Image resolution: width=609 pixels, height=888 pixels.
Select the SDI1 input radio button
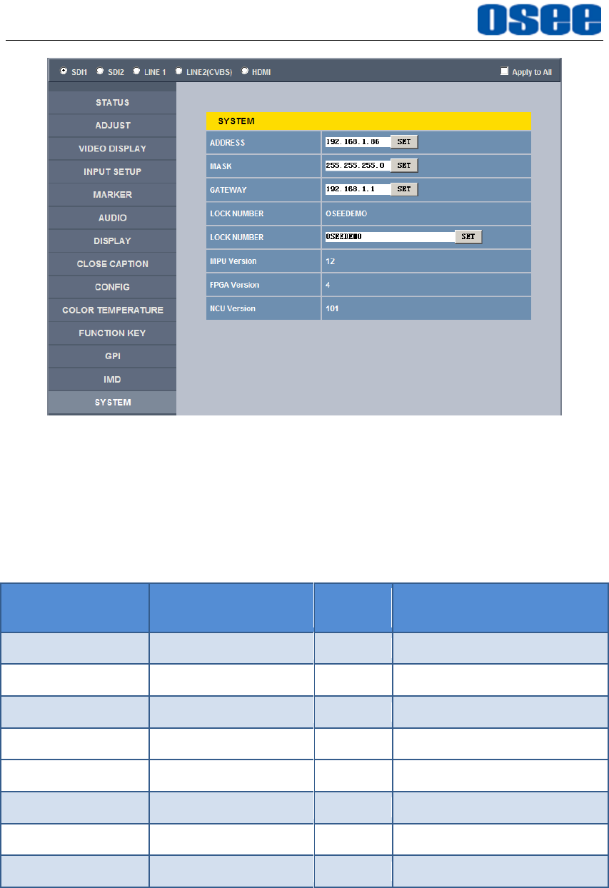[64, 71]
